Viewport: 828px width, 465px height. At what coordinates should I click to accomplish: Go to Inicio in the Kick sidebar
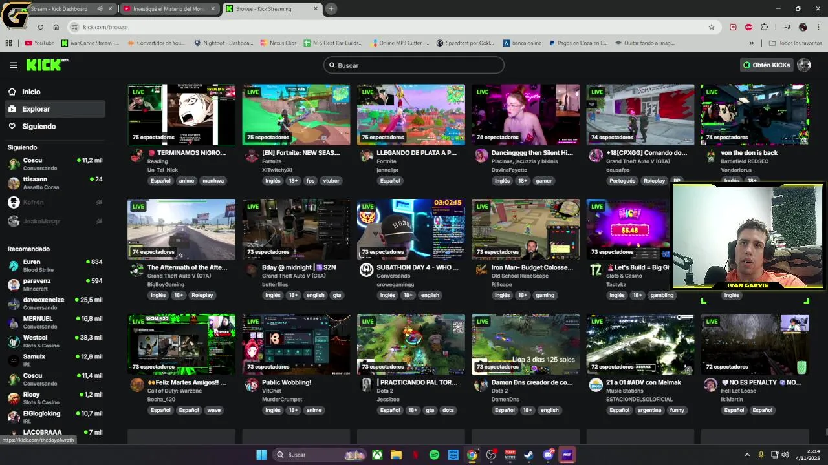(x=54, y=92)
